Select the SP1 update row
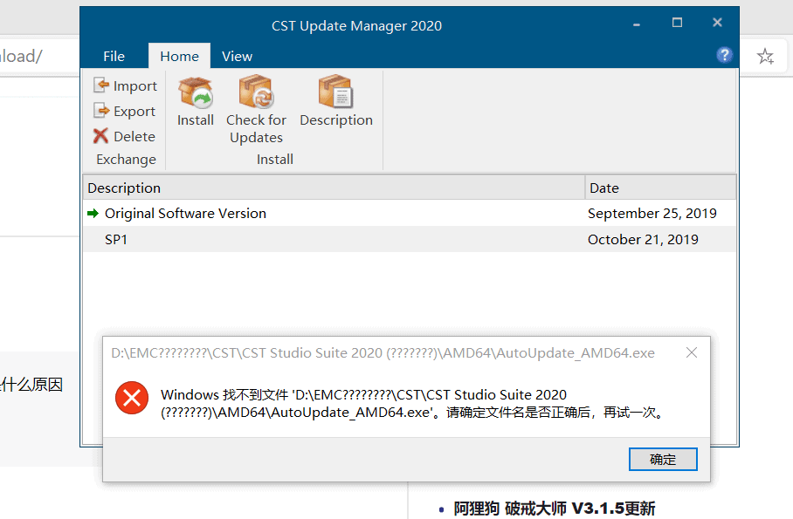Image resolution: width=793 pixels, height=519 pixels. pyautogui.click(x=410, y=239)
